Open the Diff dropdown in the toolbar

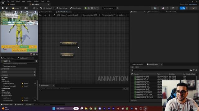[26, 8]
